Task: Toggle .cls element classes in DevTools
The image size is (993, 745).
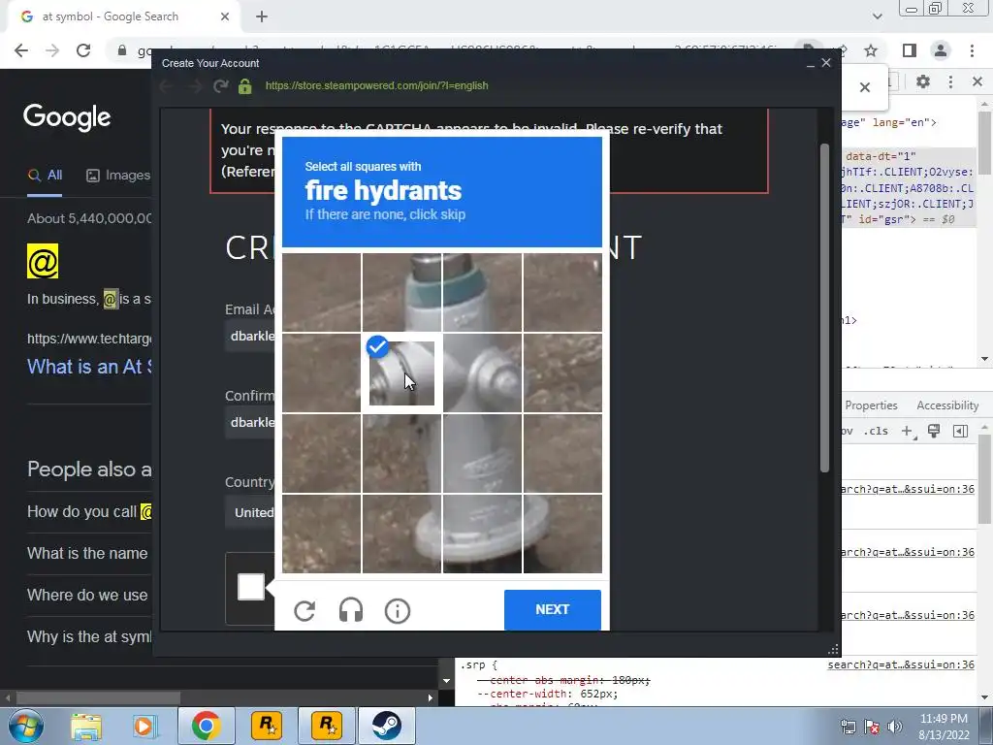Action: 876,432
